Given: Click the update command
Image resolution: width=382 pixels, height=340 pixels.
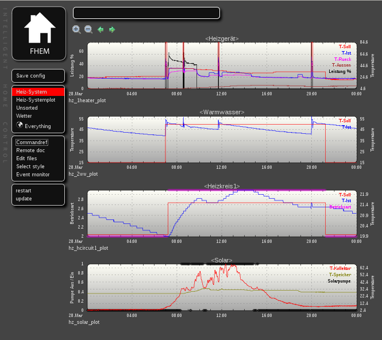Looking at the screenshot, I should coord(24,199).
